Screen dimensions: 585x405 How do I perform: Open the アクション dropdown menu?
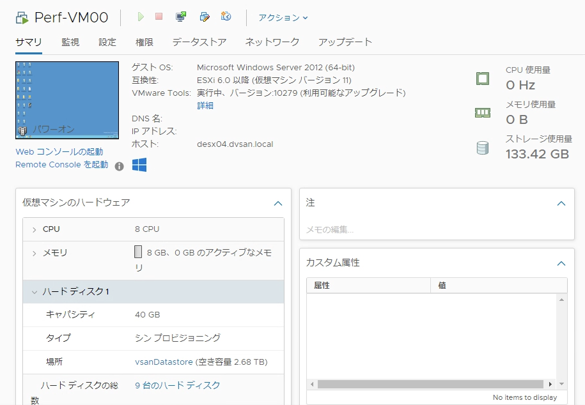click(x=283, y=17)
